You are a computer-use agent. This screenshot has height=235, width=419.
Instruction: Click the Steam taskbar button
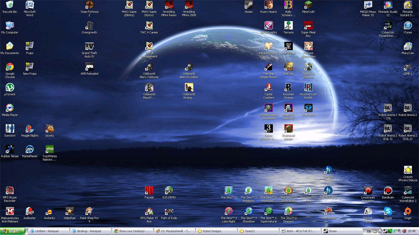(342, 231)
